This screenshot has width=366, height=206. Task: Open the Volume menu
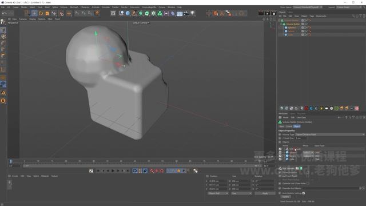coord(63,7)
